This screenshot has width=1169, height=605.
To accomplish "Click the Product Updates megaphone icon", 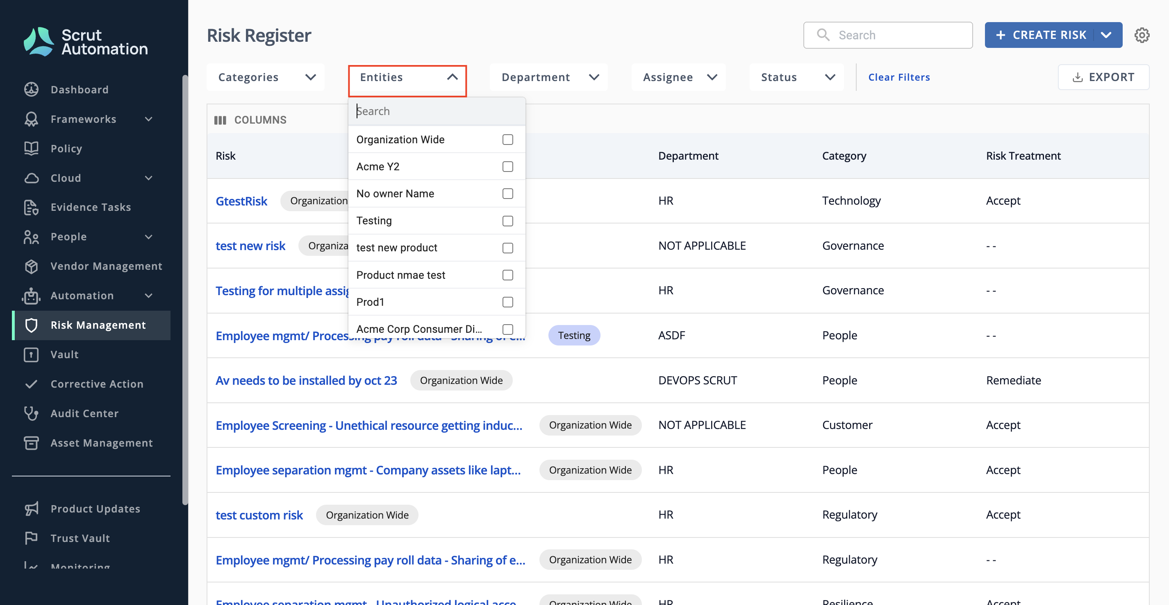I will point(31,508).
